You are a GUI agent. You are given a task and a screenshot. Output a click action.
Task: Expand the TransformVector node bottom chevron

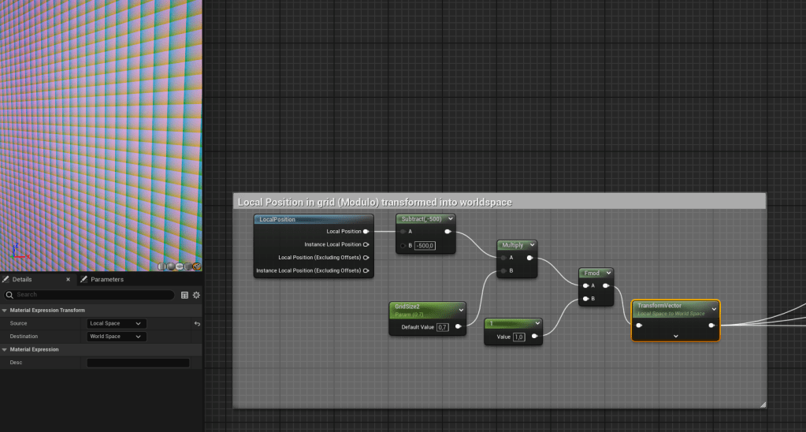click(x=676, y=336)
